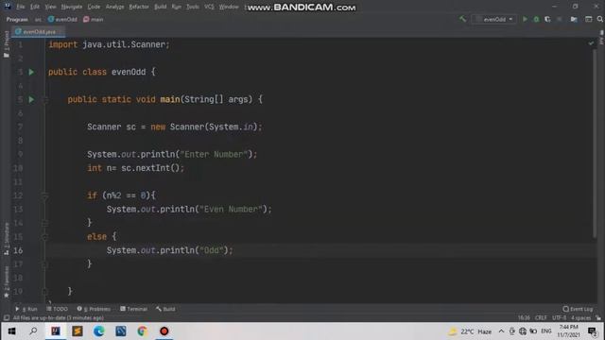Run evenOdd with the green play button
This screenshot has height=340, width=605.
click(525, 19)
